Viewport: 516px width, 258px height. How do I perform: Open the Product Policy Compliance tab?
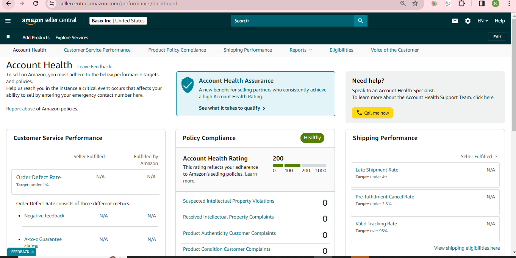coord(177,50)
